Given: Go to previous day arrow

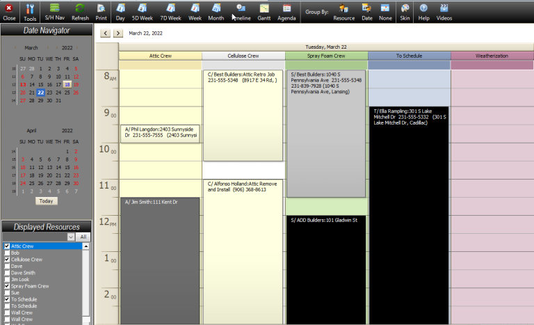Looking at the screenshot, I should point(106,33).
